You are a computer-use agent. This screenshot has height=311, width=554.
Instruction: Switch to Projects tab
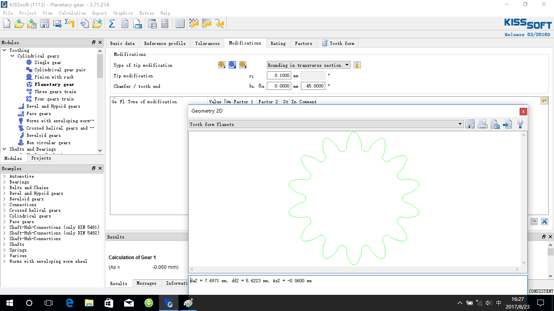(41, 158)
